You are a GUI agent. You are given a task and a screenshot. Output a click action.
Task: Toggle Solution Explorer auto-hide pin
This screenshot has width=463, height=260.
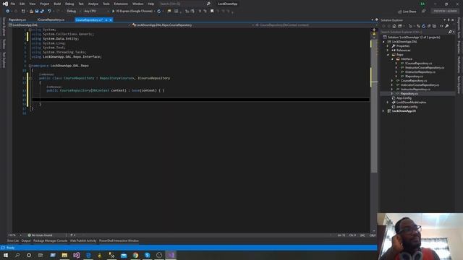point(449,20)
